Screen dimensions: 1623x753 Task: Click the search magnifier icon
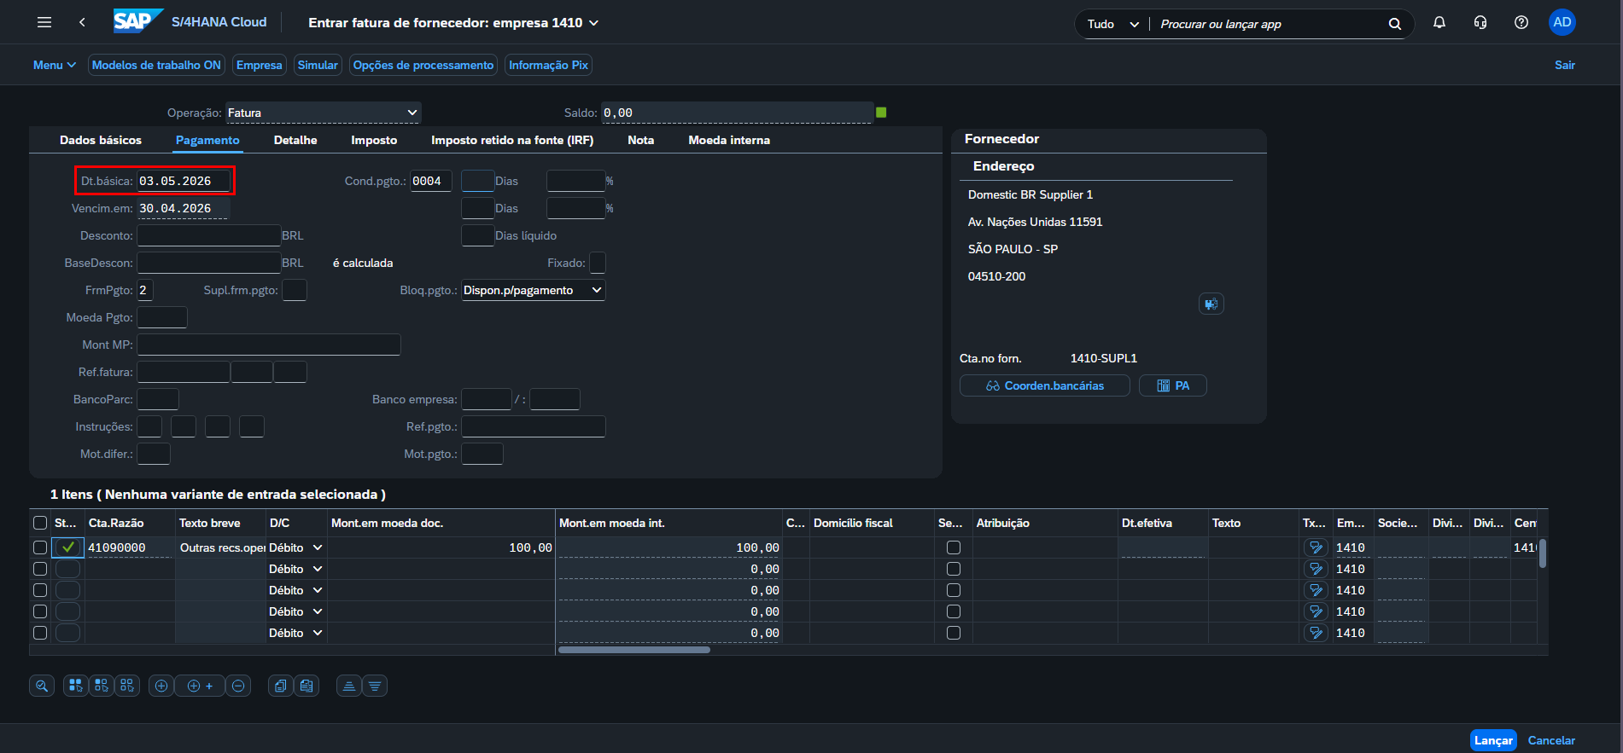(1395, 24)
